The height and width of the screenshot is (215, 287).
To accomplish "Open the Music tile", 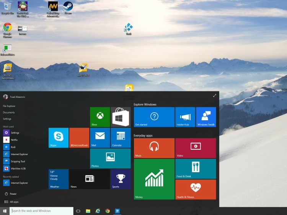I will 154,148.
